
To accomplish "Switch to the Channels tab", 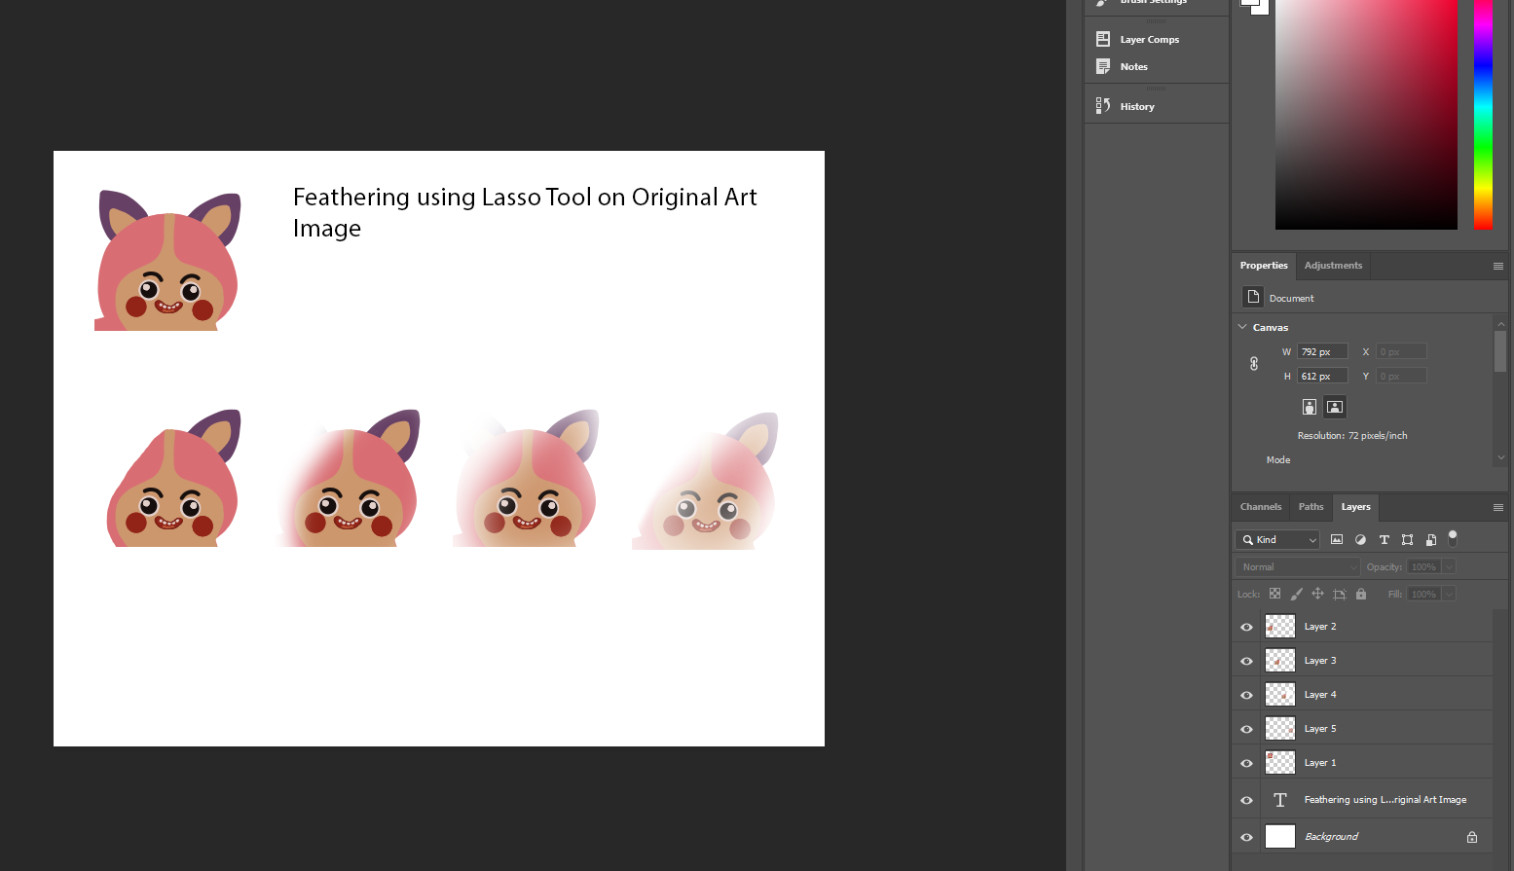I will click(1260, 507).
